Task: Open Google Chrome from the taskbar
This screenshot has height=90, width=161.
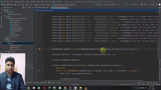Action: 65,88
